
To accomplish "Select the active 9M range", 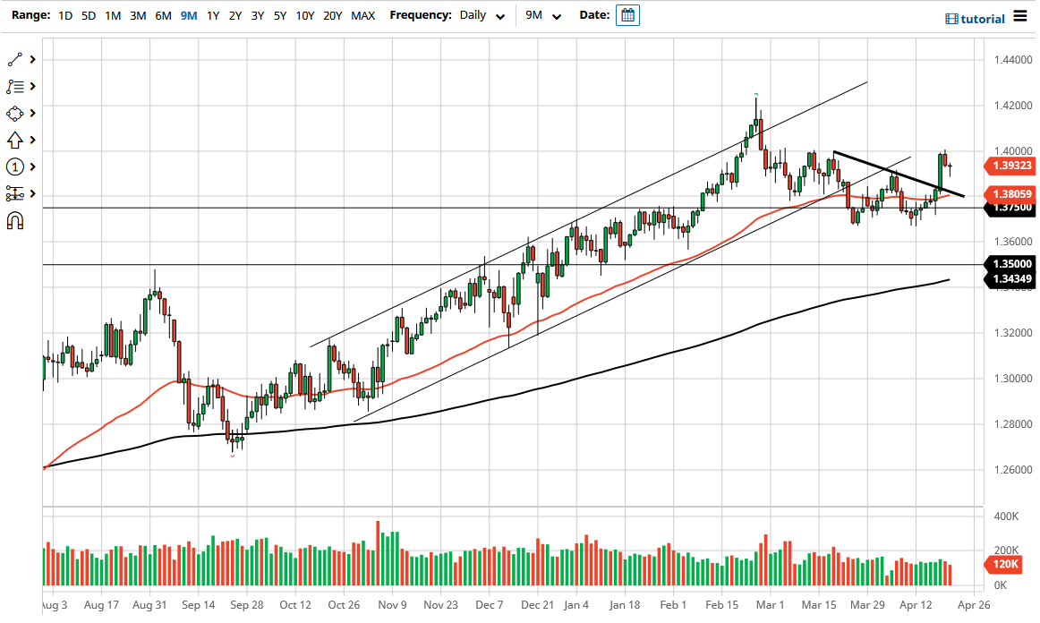I will [188, 15].
